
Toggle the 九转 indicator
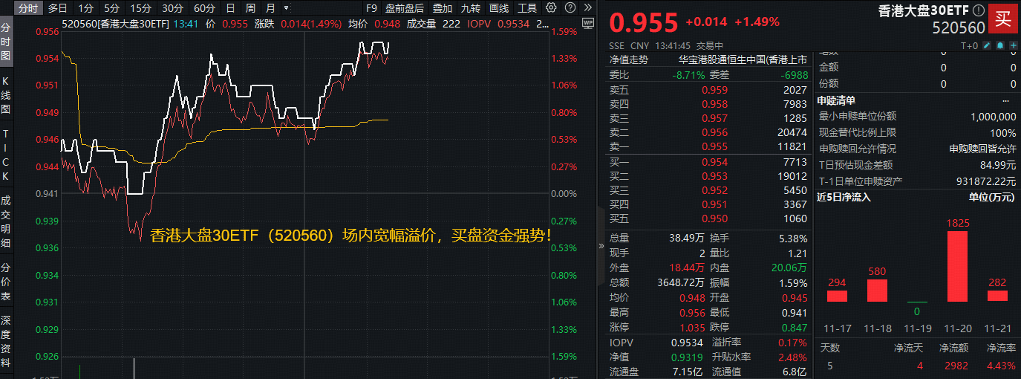click(470, 8)
